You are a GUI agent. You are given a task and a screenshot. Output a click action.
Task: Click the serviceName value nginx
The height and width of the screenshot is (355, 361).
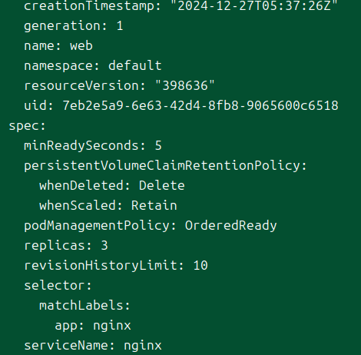143,346
